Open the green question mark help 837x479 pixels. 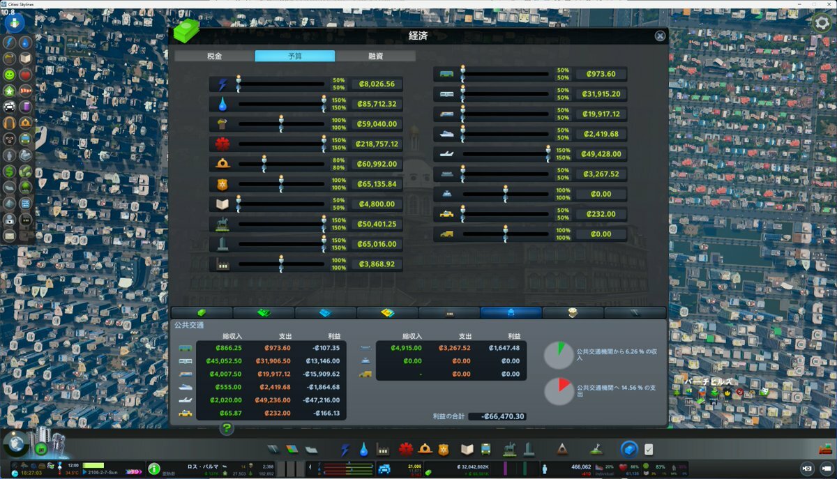click(227, 428)
